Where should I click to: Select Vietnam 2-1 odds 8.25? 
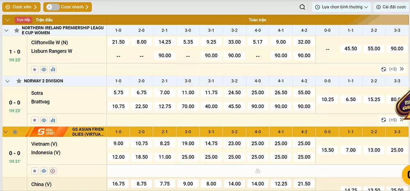165,144
